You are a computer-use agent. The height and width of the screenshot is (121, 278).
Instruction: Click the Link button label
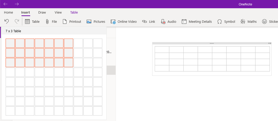click(152, 22)
